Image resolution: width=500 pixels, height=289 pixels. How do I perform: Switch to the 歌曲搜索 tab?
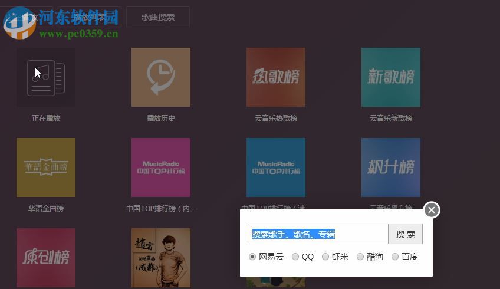coord(158,17)
